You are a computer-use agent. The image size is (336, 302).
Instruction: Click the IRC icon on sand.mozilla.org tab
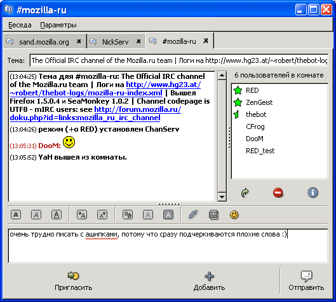pyautogui.click(x=10, y=41)
